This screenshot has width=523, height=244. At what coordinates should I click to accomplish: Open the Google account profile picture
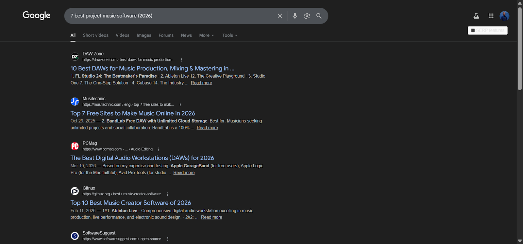click(x=504, y=16)
